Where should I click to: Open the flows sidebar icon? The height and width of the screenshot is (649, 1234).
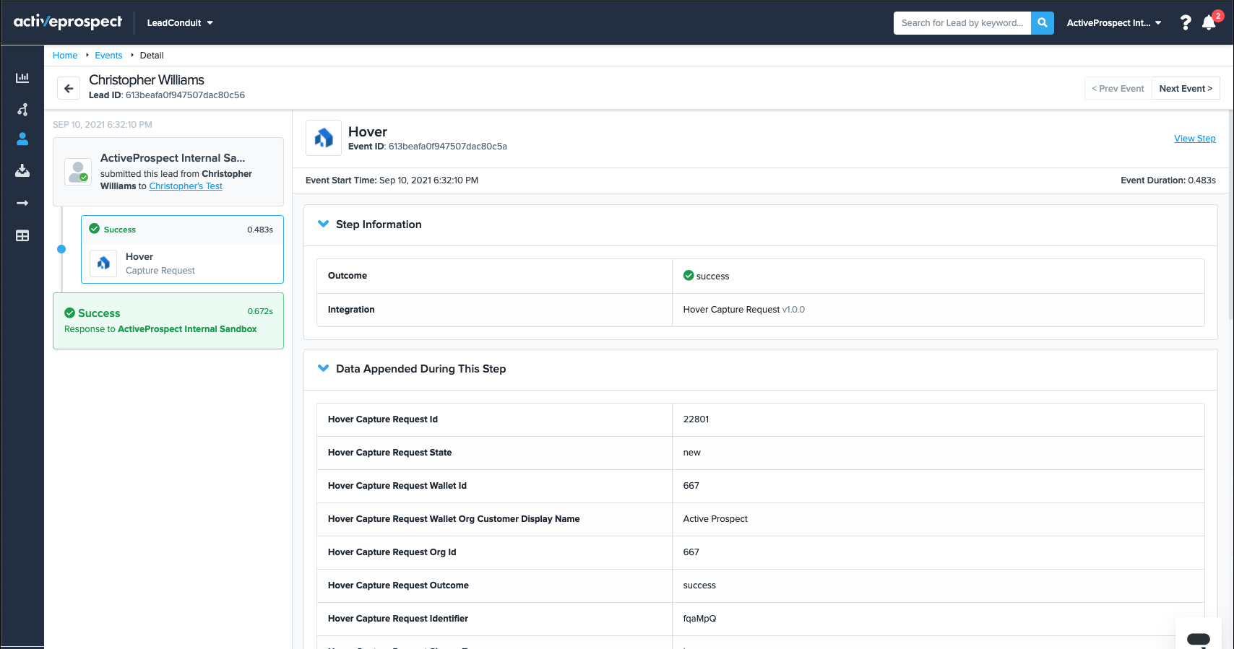click(22, 110)
